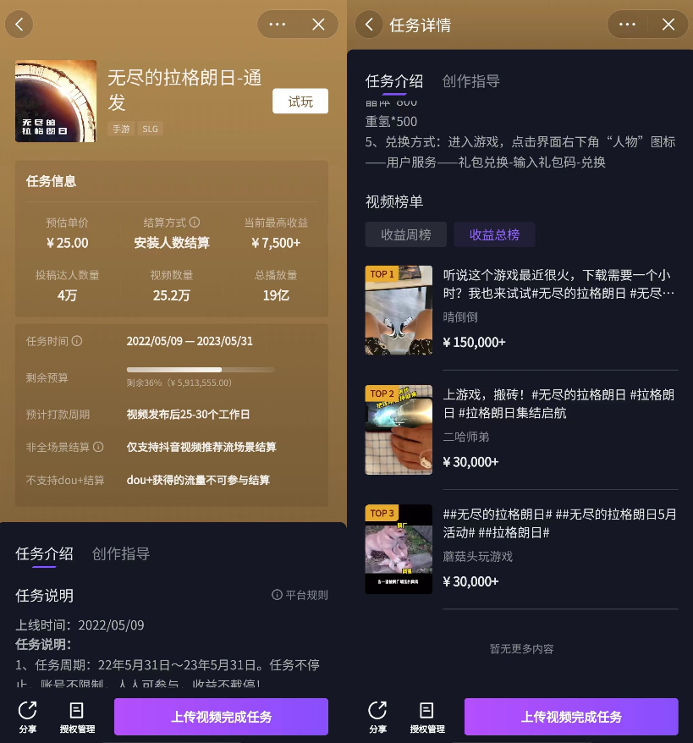Switch to the 创作指导 tab on right page
The width and height of the screenshot is (693, 743).
(x=470, y=81)
